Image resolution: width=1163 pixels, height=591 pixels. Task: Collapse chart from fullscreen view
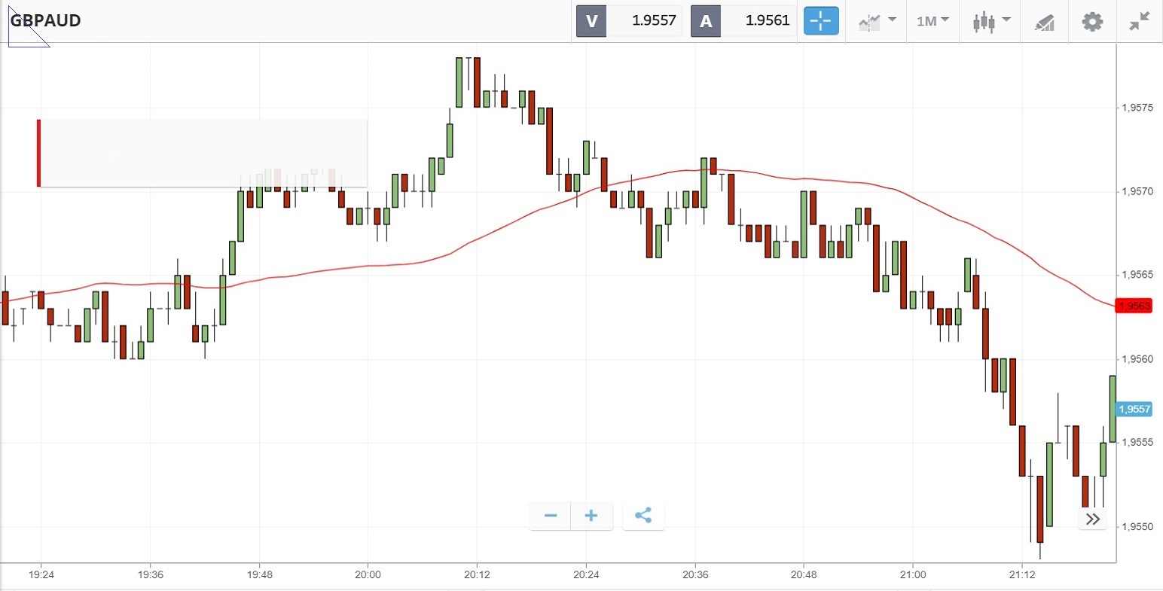pos(1140,21)
